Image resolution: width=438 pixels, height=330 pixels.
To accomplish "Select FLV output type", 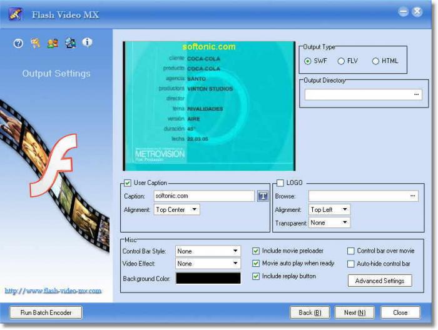I will (x=341, y=61).
